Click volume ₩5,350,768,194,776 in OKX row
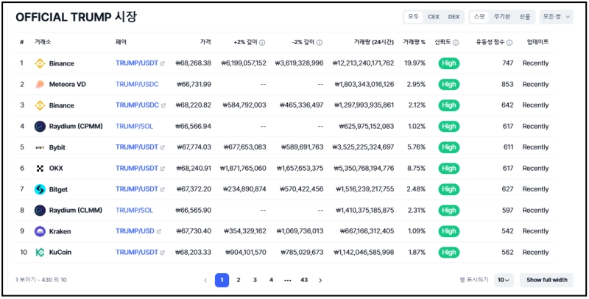This screenshot has width=589, height=299. click(x=363, y=169)
